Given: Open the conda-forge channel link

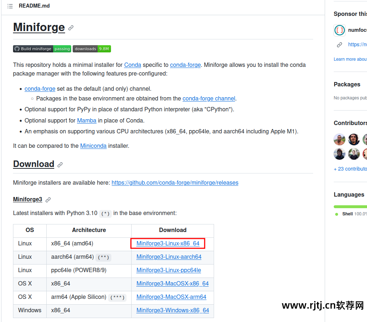Looking at the screenshot, I should 209,99.
